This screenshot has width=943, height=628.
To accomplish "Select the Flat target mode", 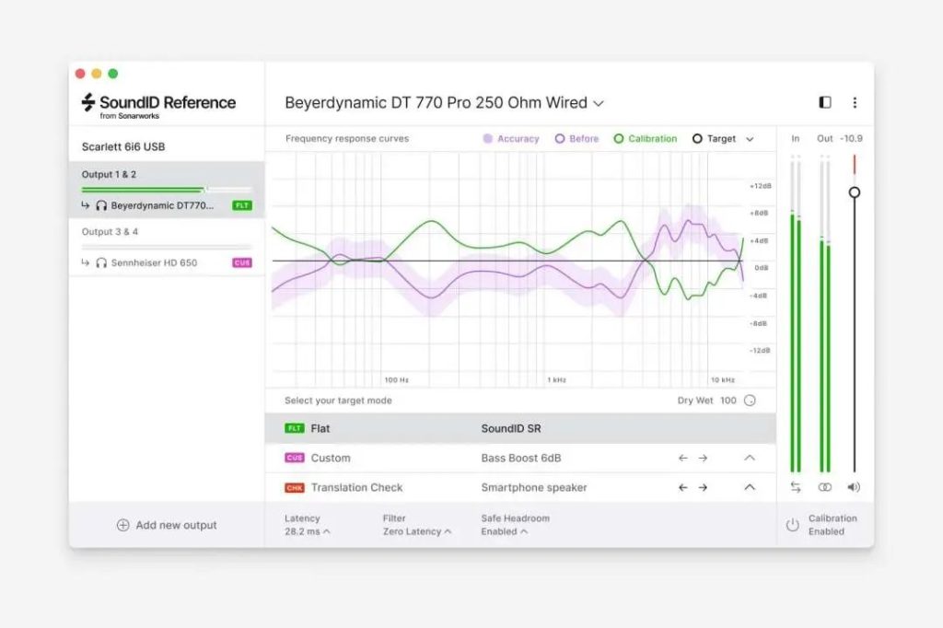I will [320, 428].
